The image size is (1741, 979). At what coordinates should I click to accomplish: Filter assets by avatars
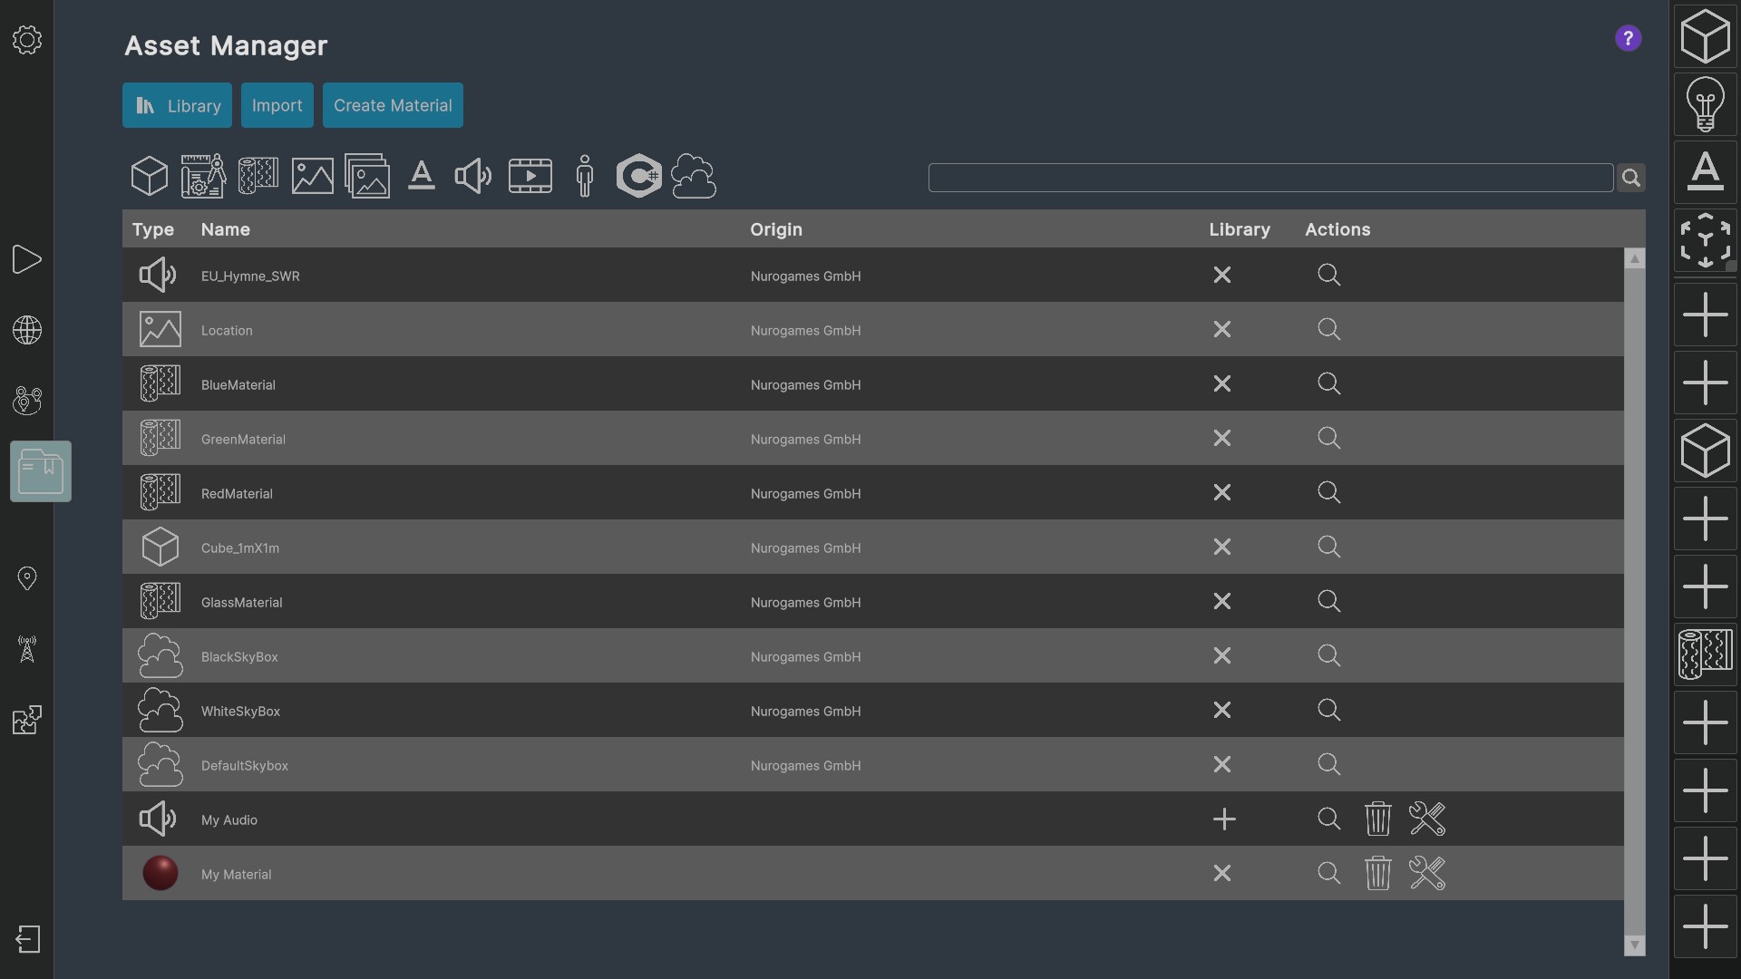[x=584, y=175]
